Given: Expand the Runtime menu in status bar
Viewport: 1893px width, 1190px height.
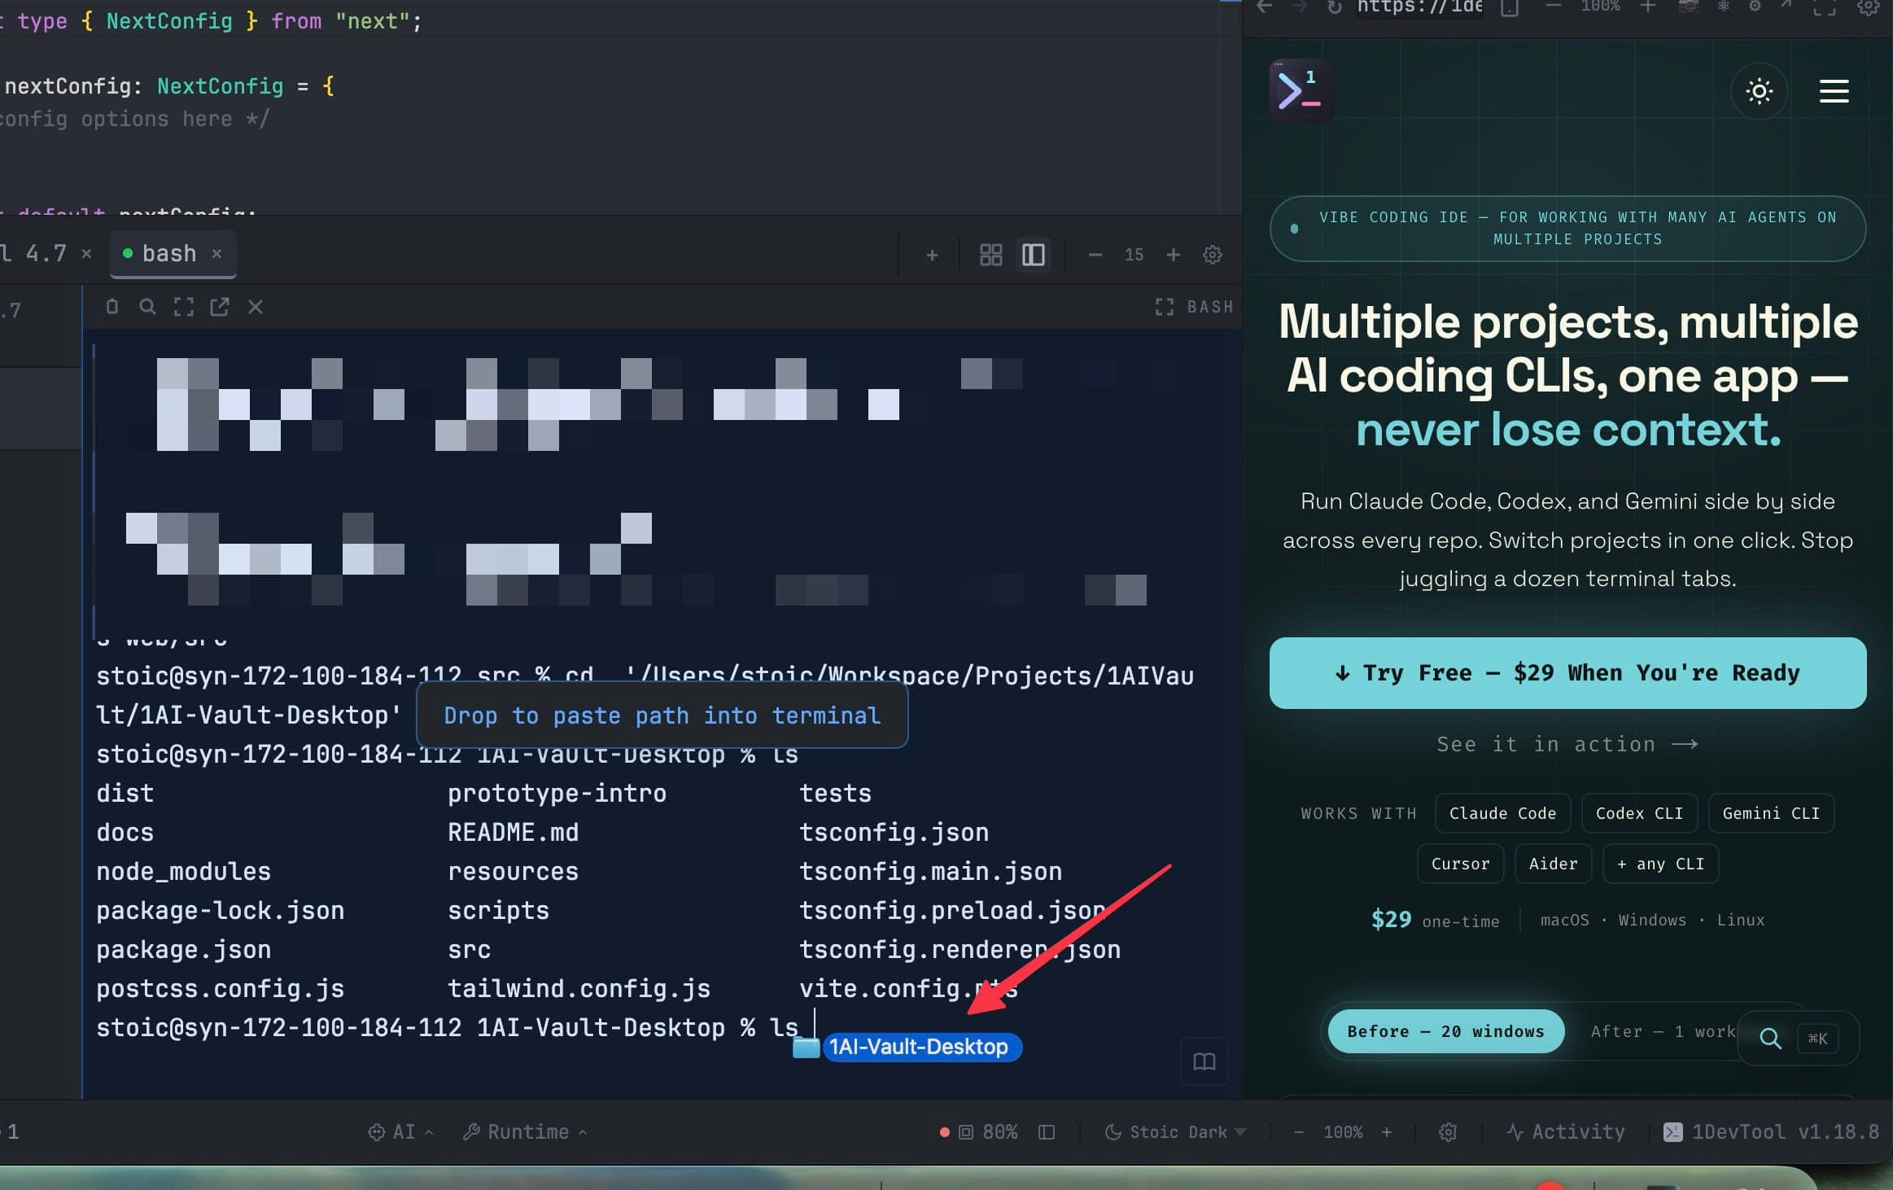Looking at the screenshot, I should click(x=525, y=1132).
